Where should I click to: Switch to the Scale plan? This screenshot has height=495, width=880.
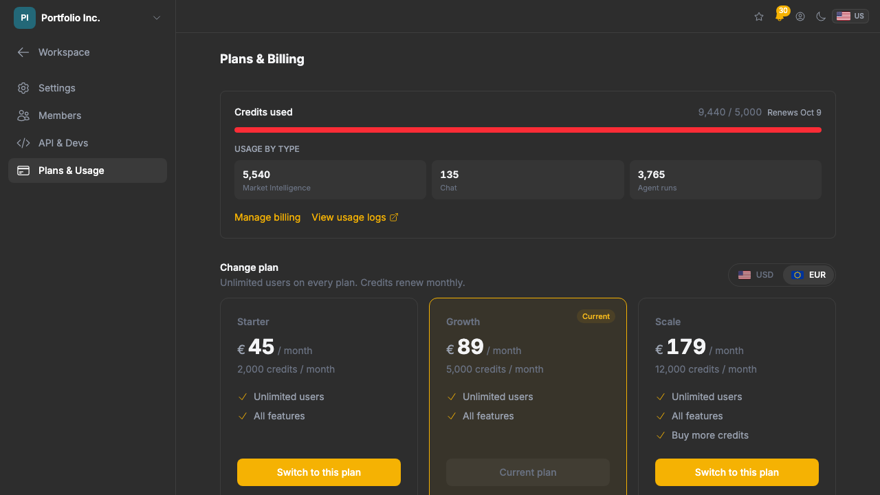click(x=737, y=472)
